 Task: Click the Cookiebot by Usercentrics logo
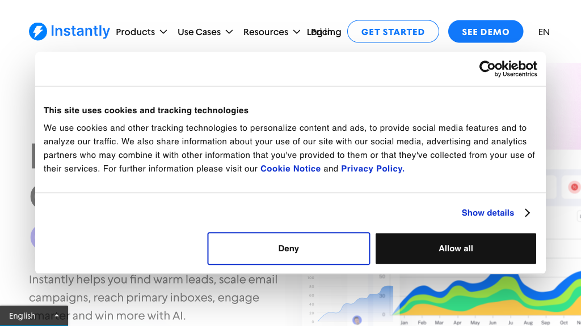tap(508, 68)
